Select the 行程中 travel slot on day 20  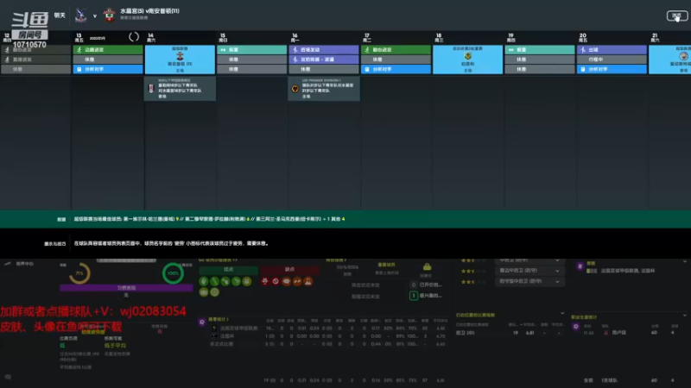pyautogui.click(x=612, y=59)
